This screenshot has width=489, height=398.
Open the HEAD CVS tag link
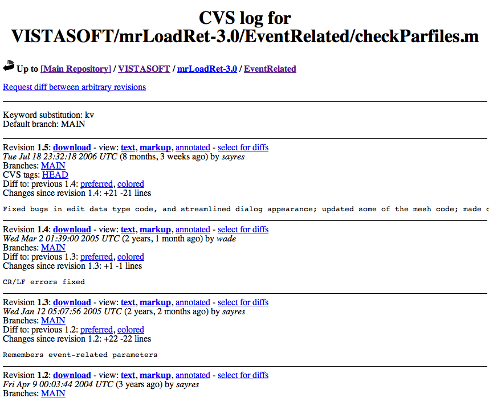55,175
